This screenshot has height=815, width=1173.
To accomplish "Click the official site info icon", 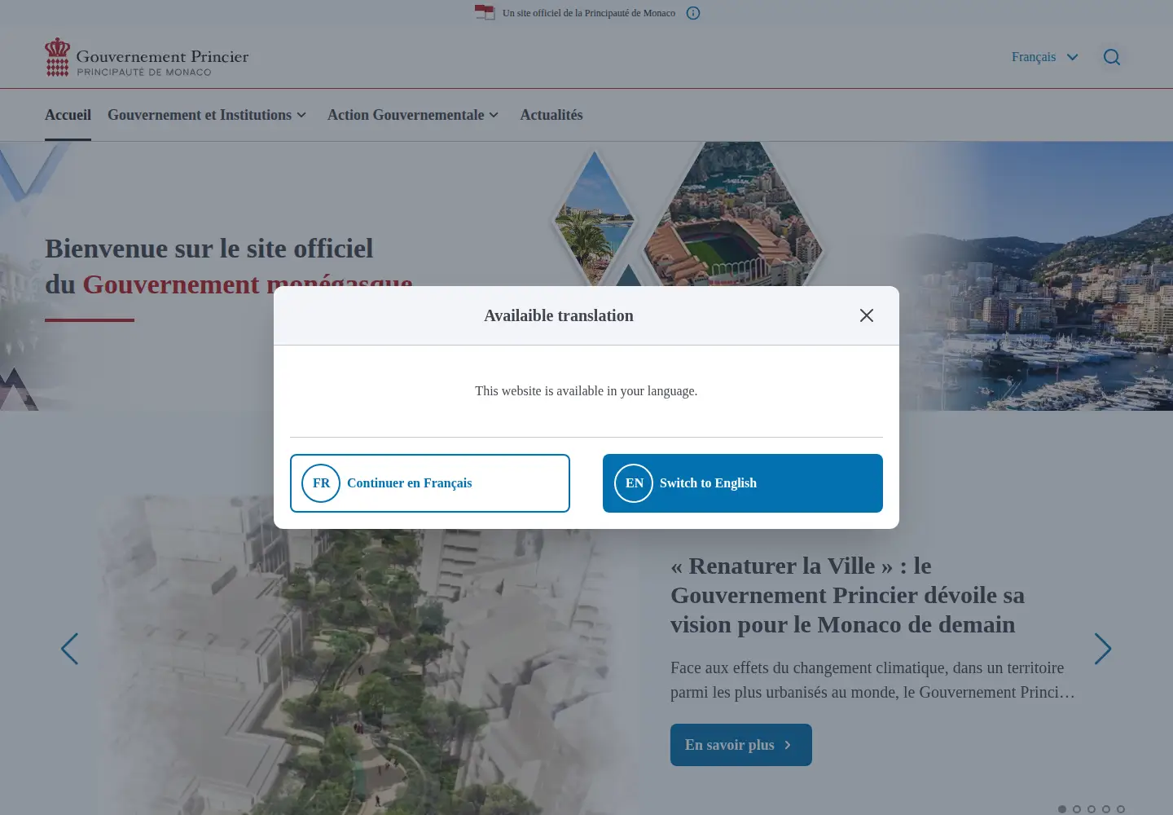I will click(x=693, y=13).
